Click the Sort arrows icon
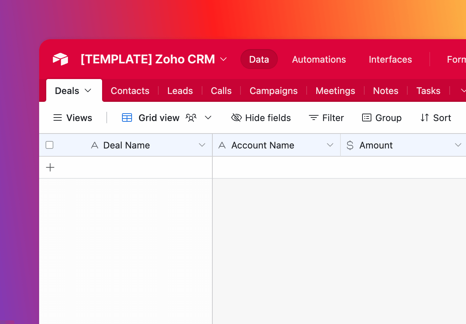The image size is (466, 324). coord(425,118)
